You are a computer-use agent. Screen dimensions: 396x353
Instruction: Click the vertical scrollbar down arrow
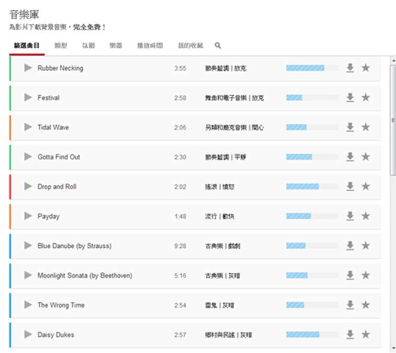(393, 347)
